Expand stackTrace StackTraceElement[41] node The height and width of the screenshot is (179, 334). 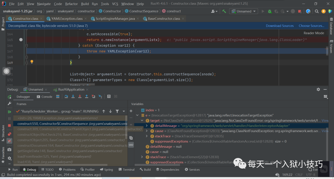click(x=147, y=136)
